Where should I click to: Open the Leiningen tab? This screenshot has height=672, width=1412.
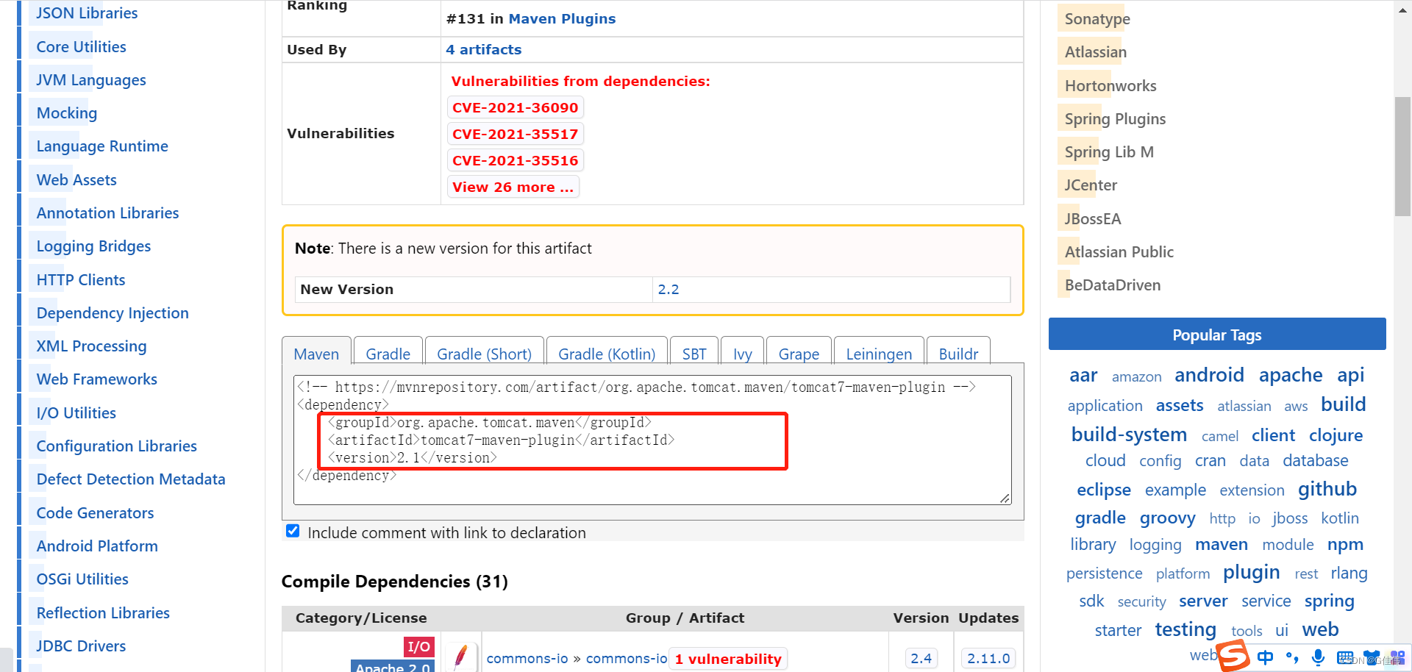pyautogui.click(x=879, y=354)
